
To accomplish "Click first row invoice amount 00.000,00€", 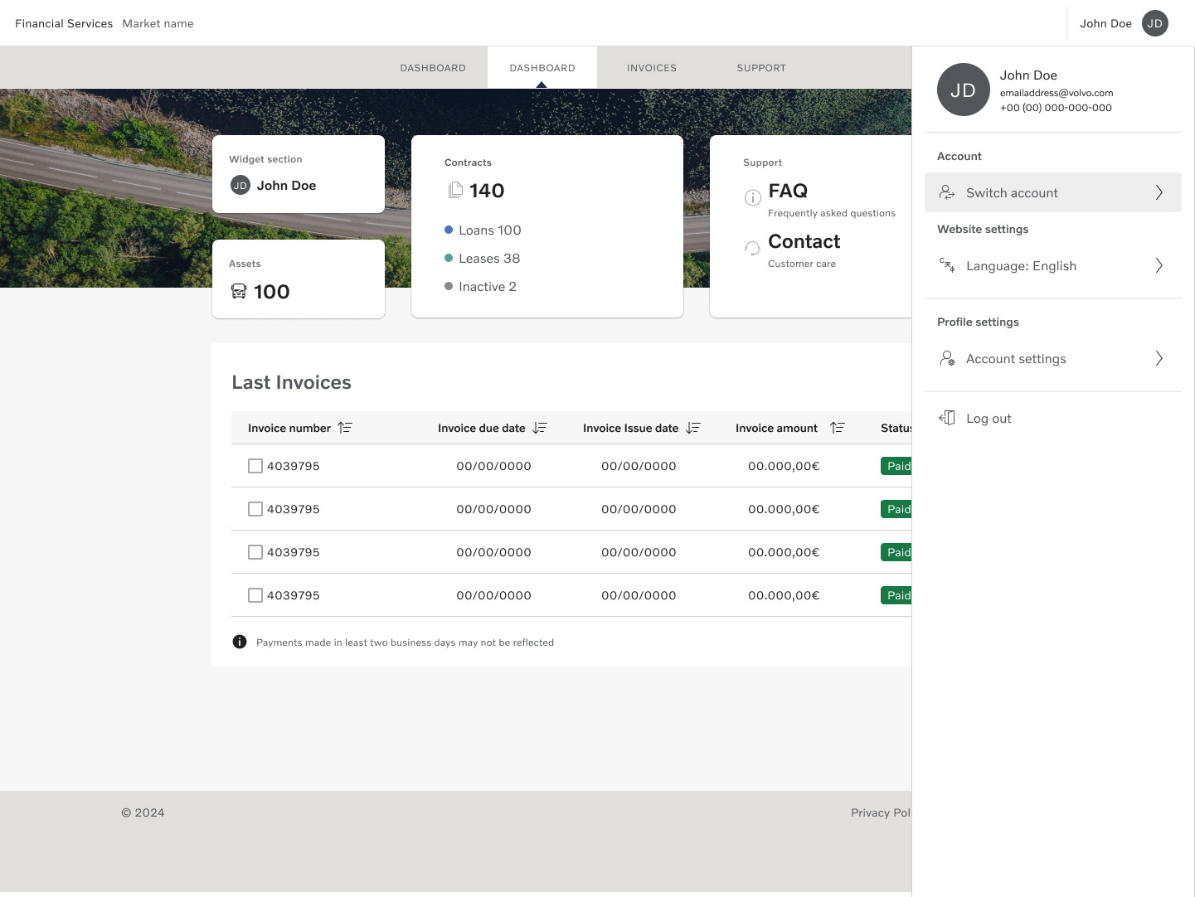I will pyautogui.click(x=784, y=466).
